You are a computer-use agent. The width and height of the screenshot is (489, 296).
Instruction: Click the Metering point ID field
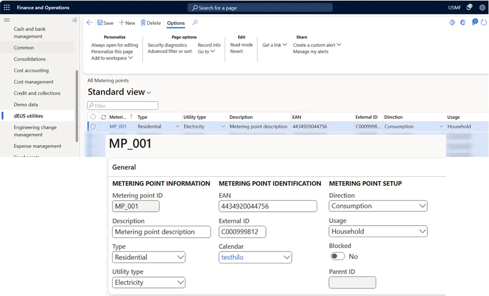pos(136,206)
